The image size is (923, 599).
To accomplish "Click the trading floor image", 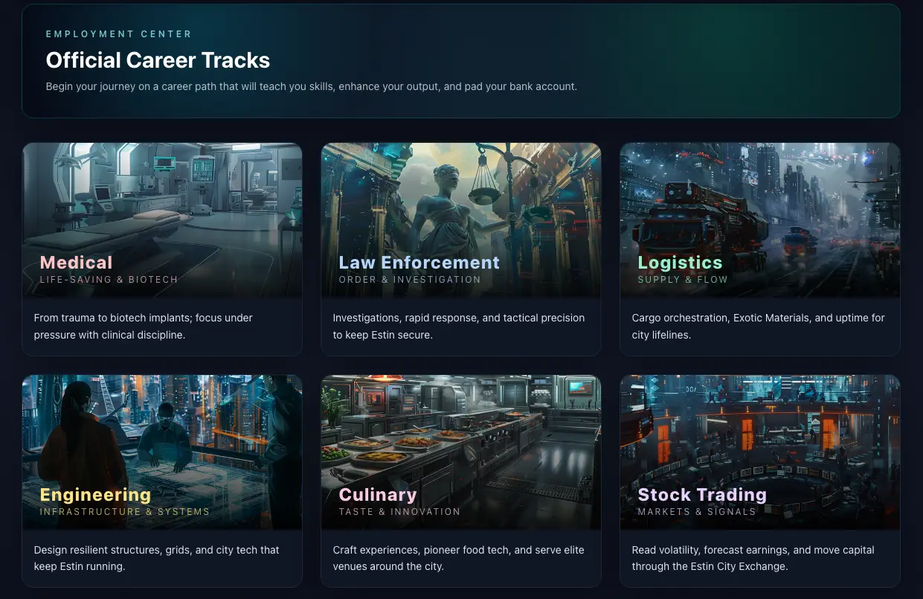I will (759, 432).
